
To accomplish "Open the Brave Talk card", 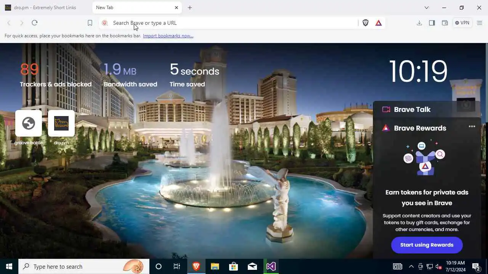I will point(427,110).
